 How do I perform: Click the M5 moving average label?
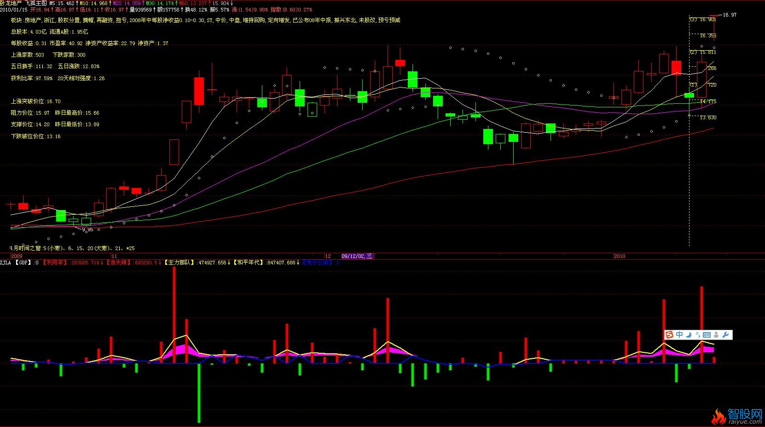(x=61, y=3)
